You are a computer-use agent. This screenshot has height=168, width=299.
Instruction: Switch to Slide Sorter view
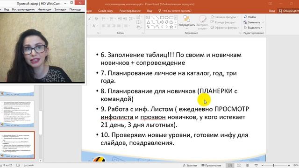(239, 165)
